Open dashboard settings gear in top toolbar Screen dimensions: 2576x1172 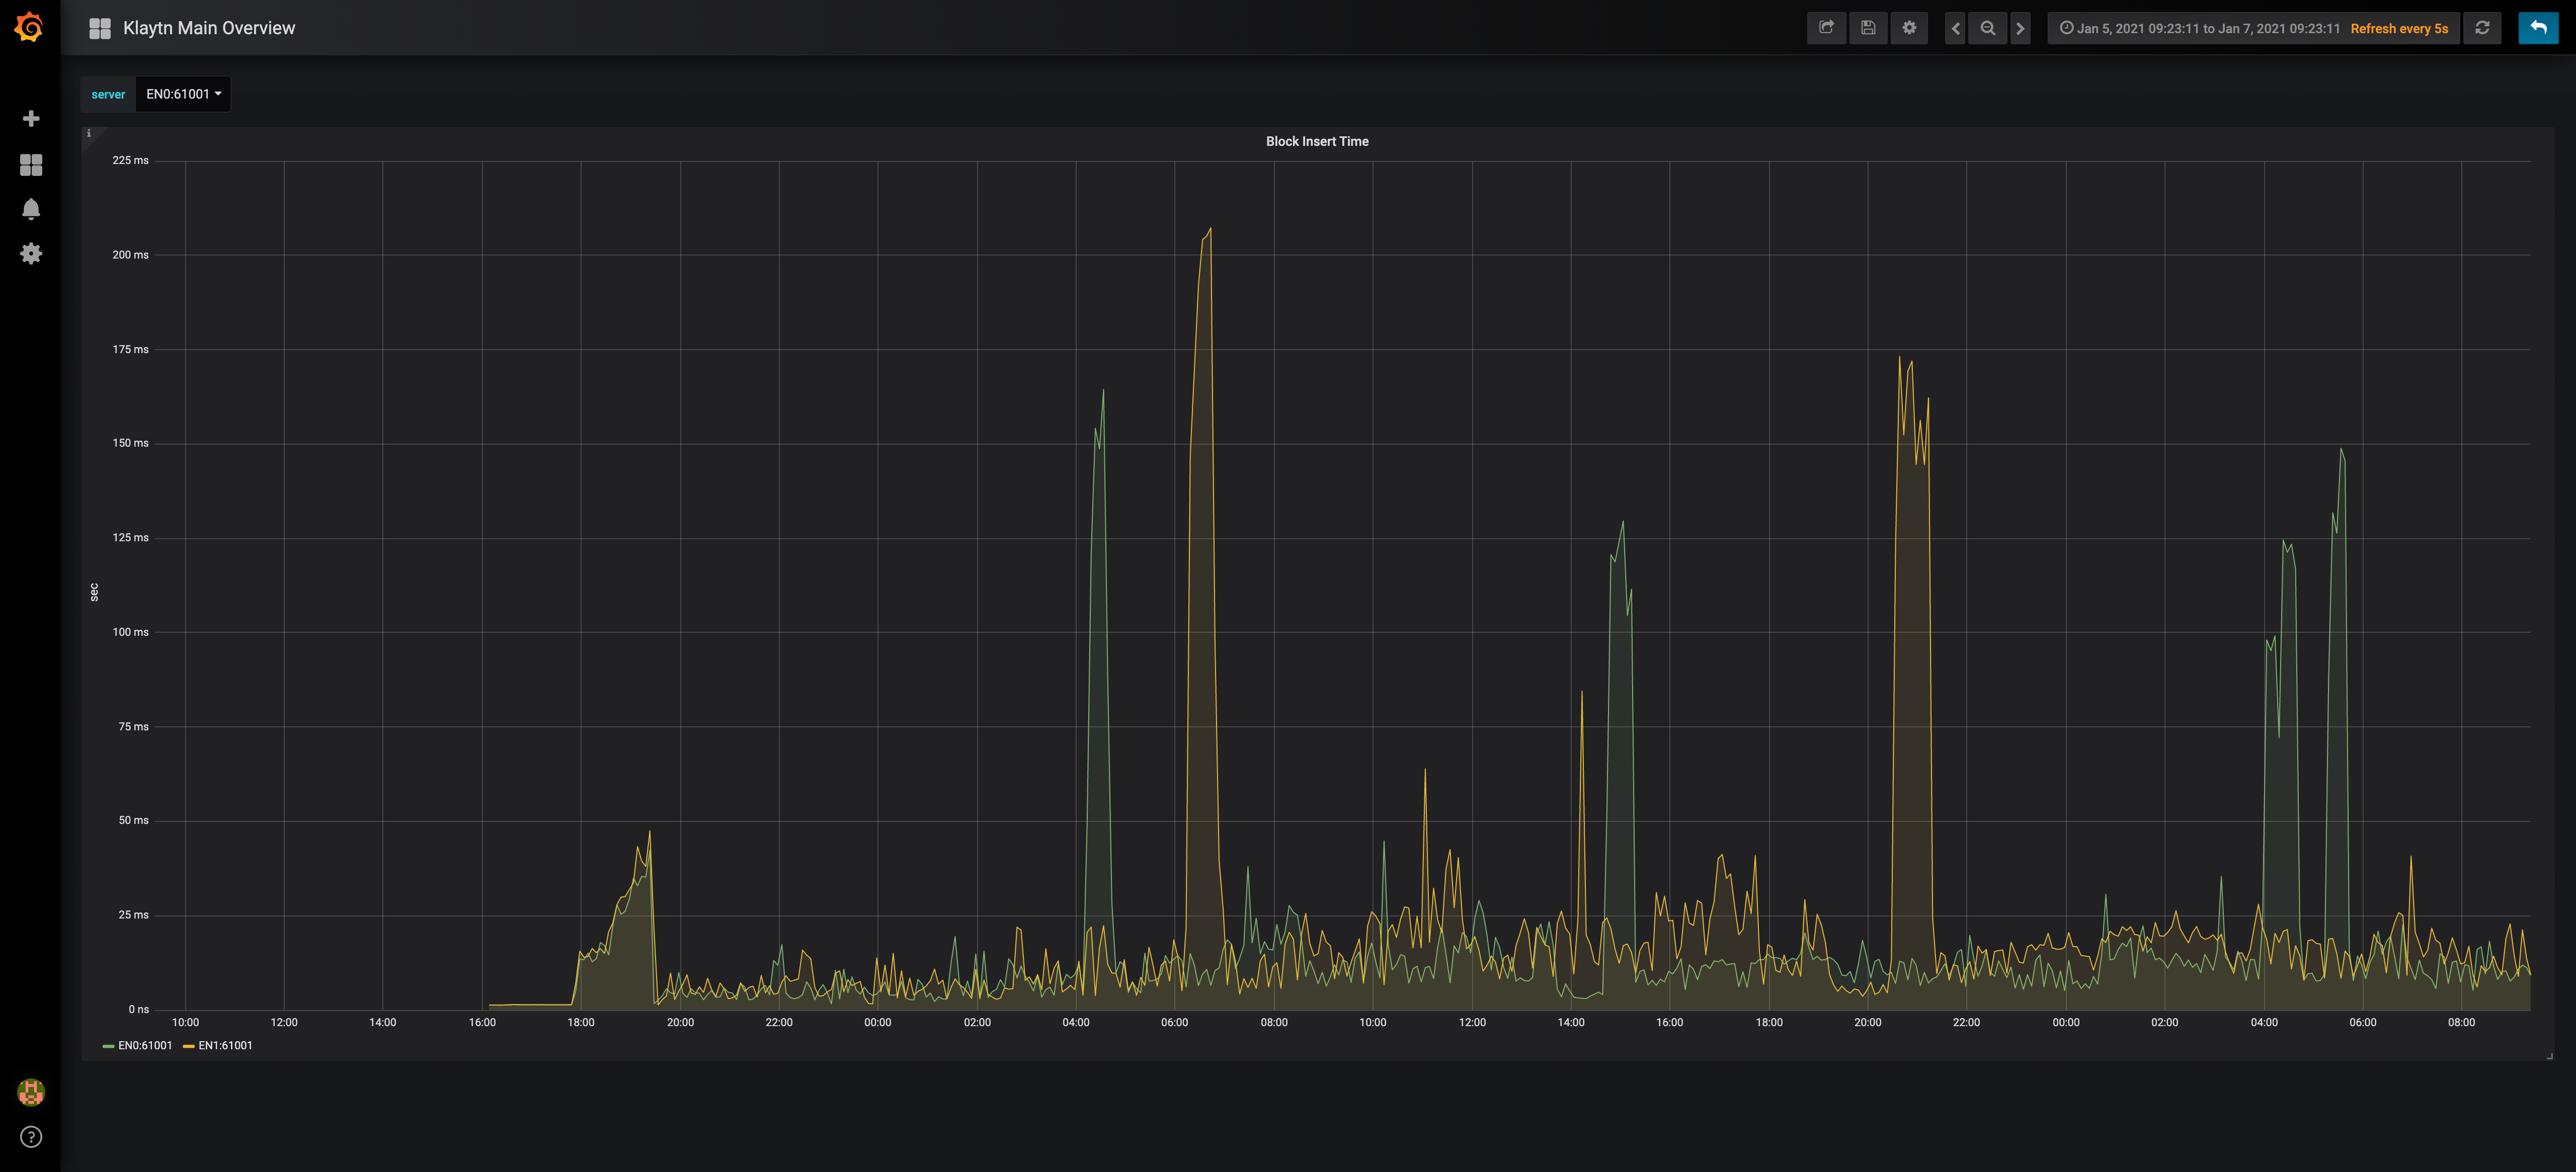[1909, 28]
